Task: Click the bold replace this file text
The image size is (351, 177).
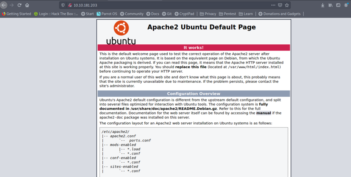Action: (x=192, y=67)
